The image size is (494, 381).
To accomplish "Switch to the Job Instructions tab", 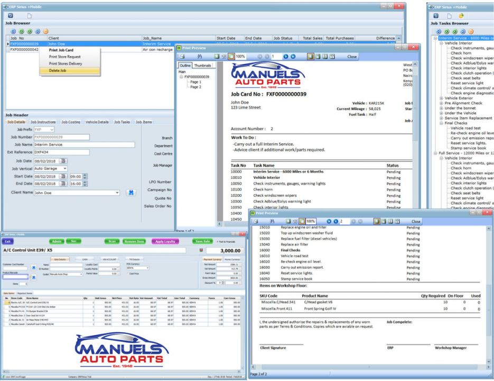I will [43, 122].
